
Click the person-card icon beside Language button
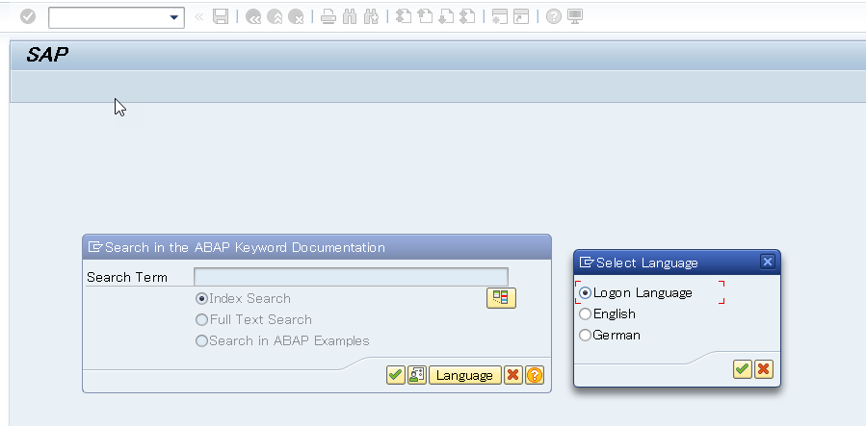416,375
